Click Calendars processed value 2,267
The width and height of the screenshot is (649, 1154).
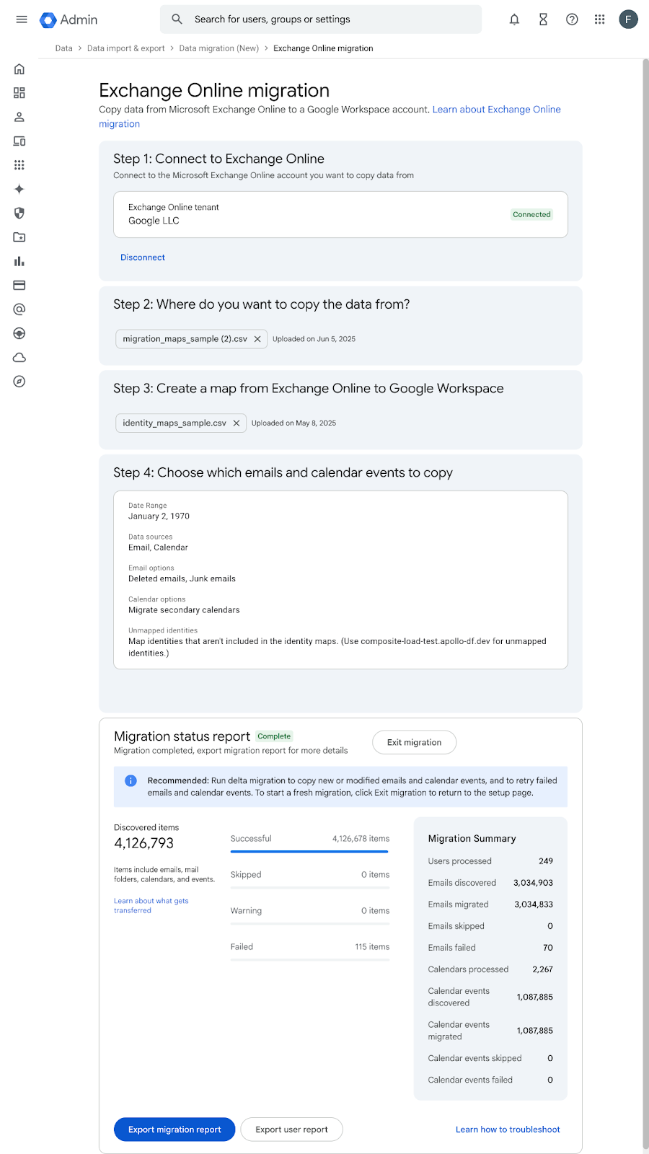click(542, 969)
